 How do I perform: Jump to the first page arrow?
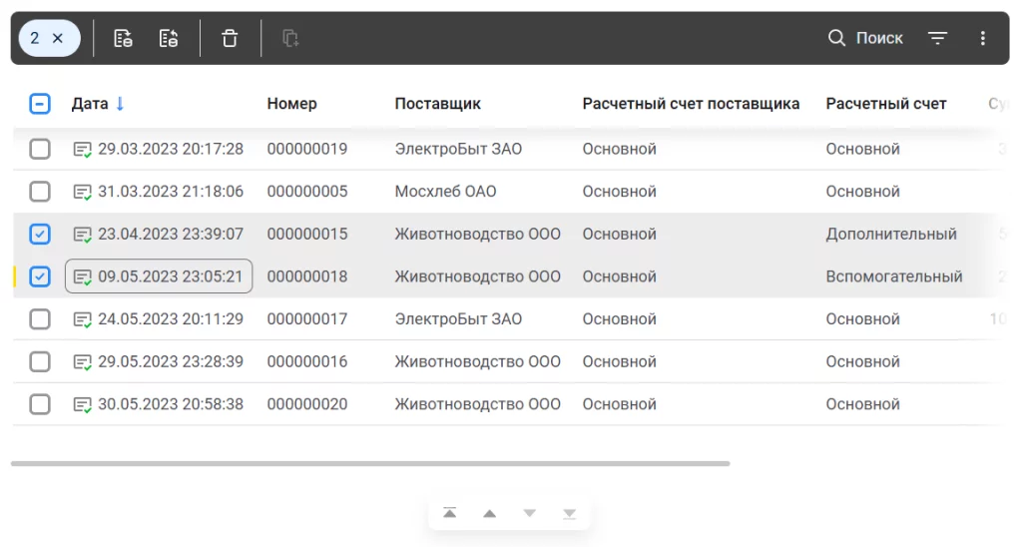(x=450, y=513)
